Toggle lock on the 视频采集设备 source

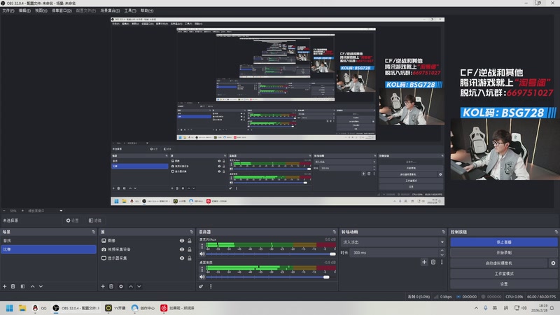click(190, 249)
